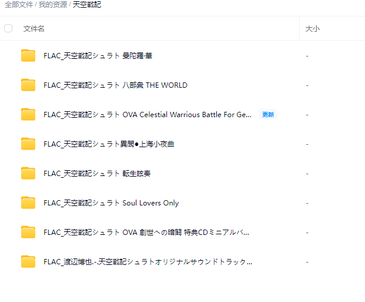Click the 更新 badge
This screenshot has width=365, height=302.
[268, 115]
